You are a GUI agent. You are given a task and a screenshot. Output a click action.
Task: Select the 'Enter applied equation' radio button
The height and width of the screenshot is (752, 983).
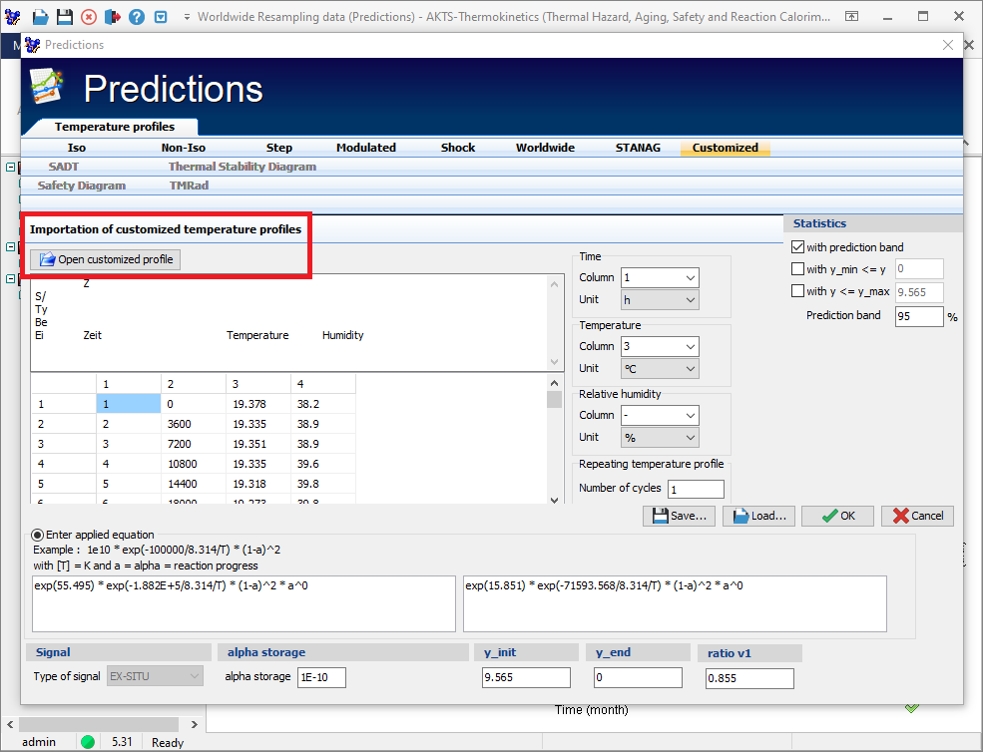[x=37, y=534]
